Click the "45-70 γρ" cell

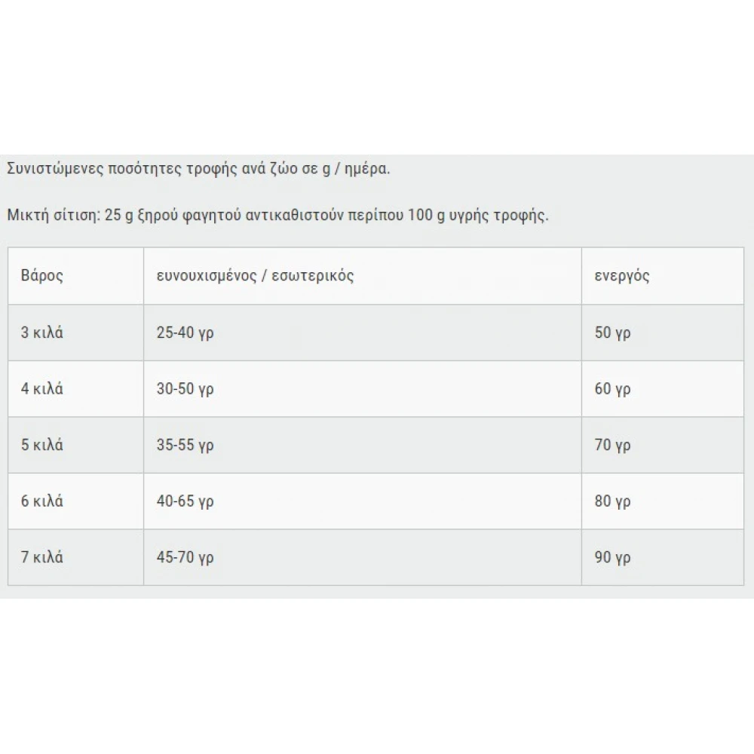point(185,557)
